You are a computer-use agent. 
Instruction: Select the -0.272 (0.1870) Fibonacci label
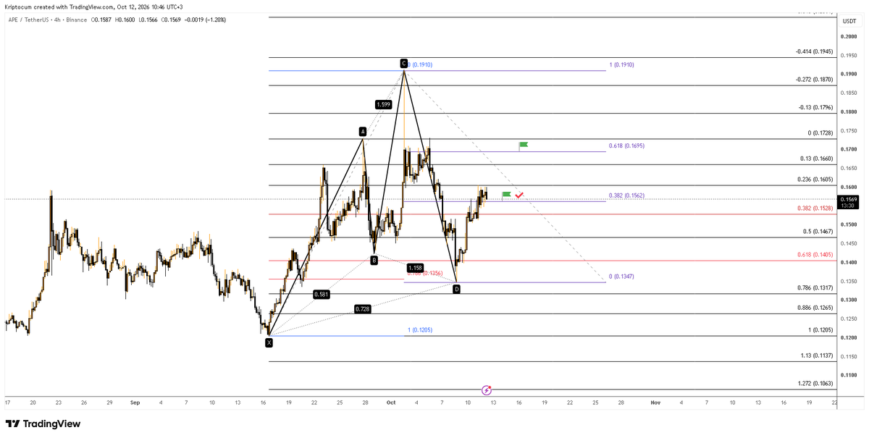814,80
